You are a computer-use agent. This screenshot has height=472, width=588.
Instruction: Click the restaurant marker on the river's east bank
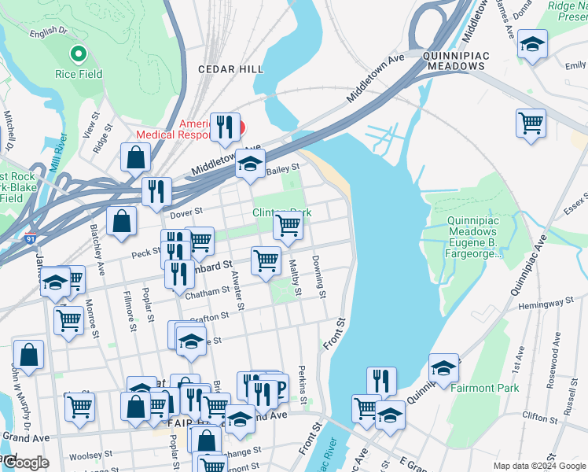[382, 384]
